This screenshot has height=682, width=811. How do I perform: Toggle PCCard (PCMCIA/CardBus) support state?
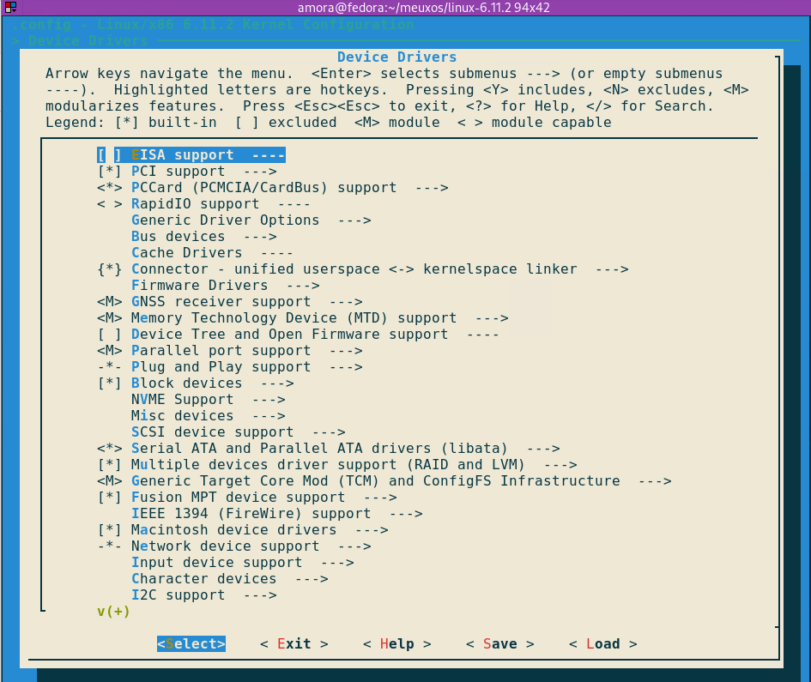tap(110, 188)
